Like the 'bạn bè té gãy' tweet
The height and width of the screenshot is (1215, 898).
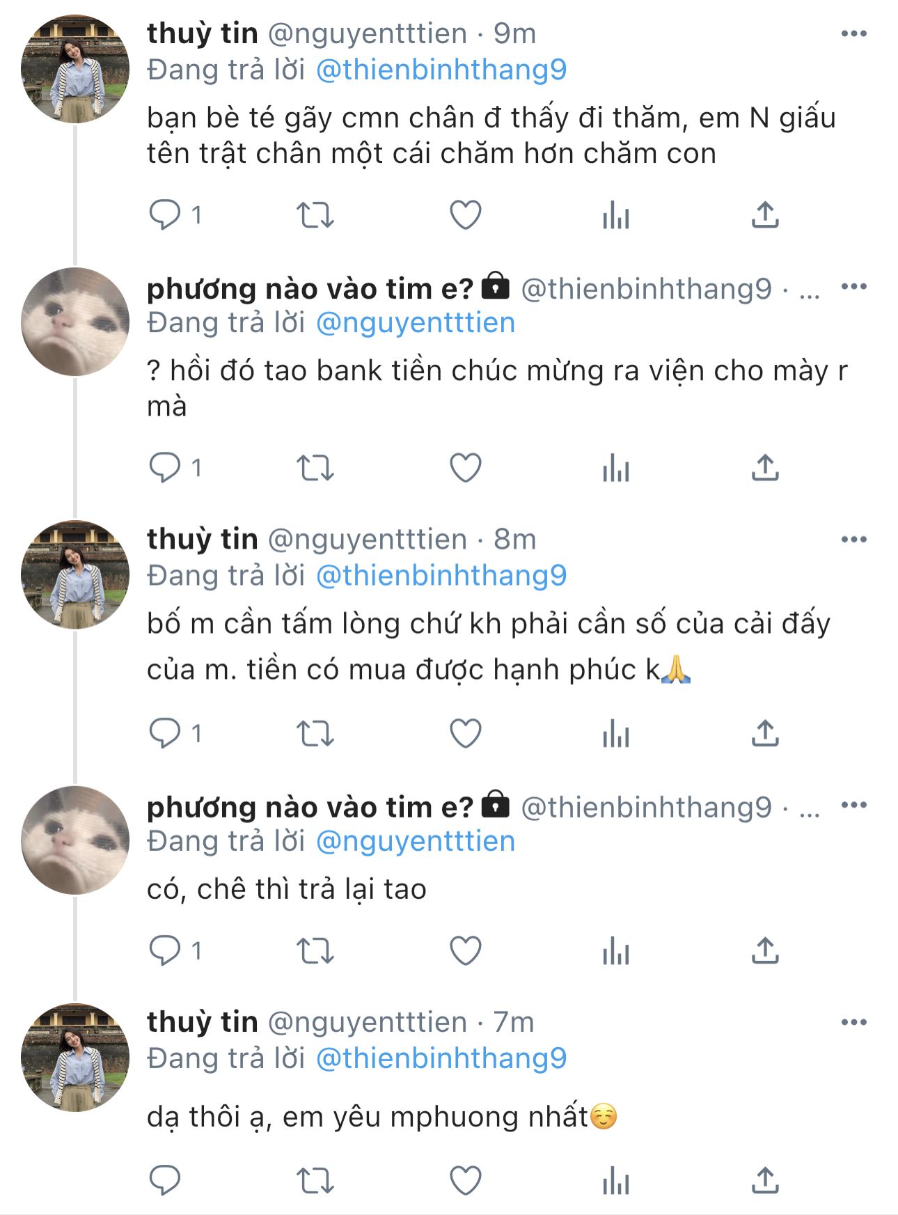[x=466, y=214]
